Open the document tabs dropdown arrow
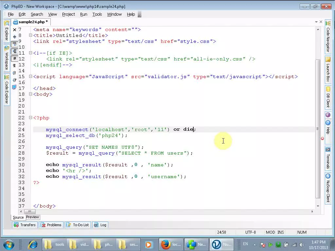The width and height of the screenshot is (335, 251). pos(316,22)
